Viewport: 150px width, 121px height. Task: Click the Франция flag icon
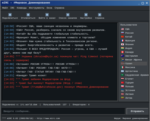[122, 40]
